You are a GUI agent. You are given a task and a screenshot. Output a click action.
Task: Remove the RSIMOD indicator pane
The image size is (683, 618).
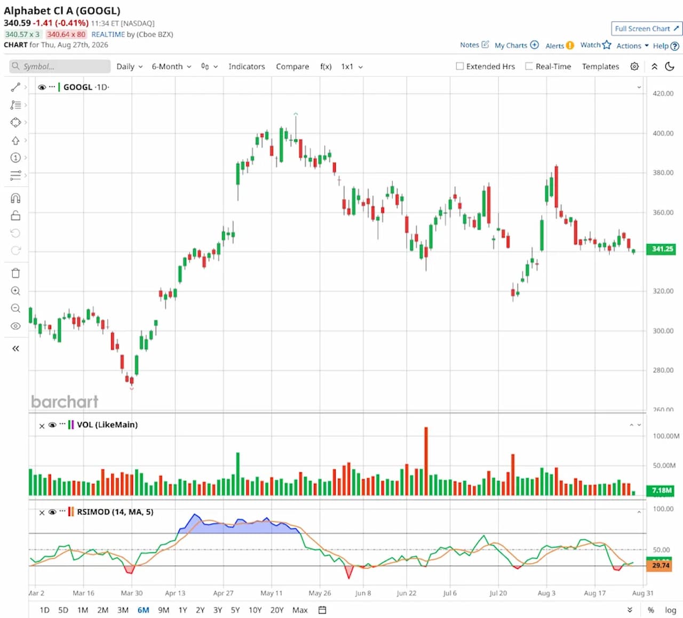(x=42, y=512)
